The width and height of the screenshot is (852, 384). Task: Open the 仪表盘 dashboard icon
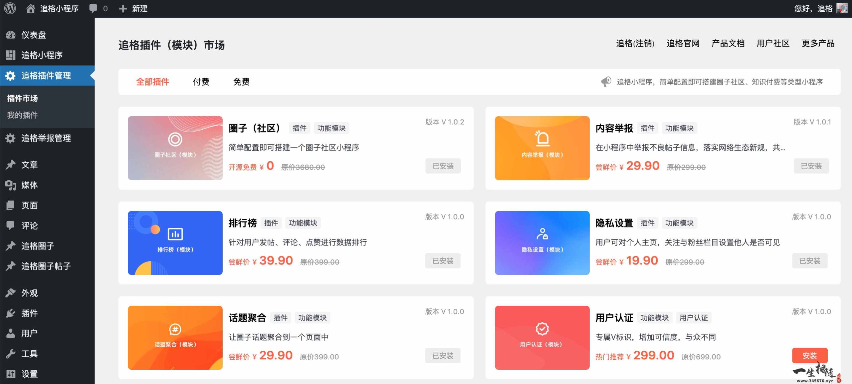11,35
